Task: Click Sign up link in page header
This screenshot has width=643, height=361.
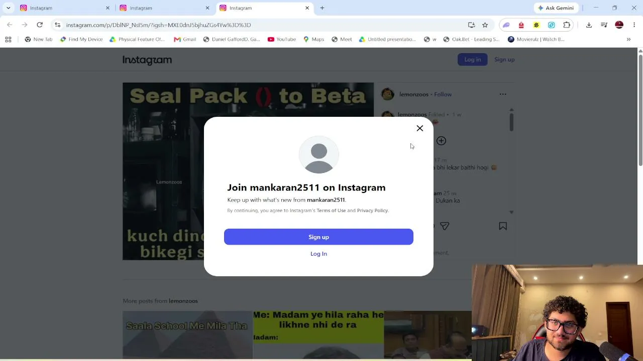Action: [504, 60]
